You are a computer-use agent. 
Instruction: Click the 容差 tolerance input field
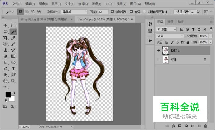coord(103,12)
